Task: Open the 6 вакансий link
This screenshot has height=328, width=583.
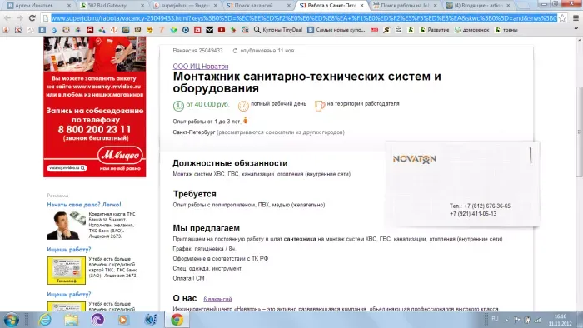Action: pyautogui.click(x=217, y=299)
